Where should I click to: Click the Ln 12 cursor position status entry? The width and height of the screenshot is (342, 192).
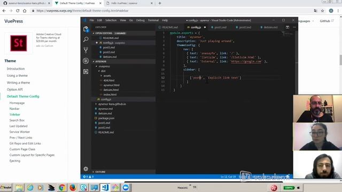(x=228, y=177)
